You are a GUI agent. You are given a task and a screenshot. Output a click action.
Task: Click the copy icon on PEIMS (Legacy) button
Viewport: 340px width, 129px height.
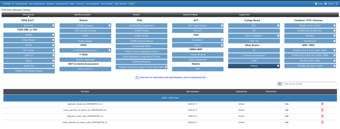point(109,25)
